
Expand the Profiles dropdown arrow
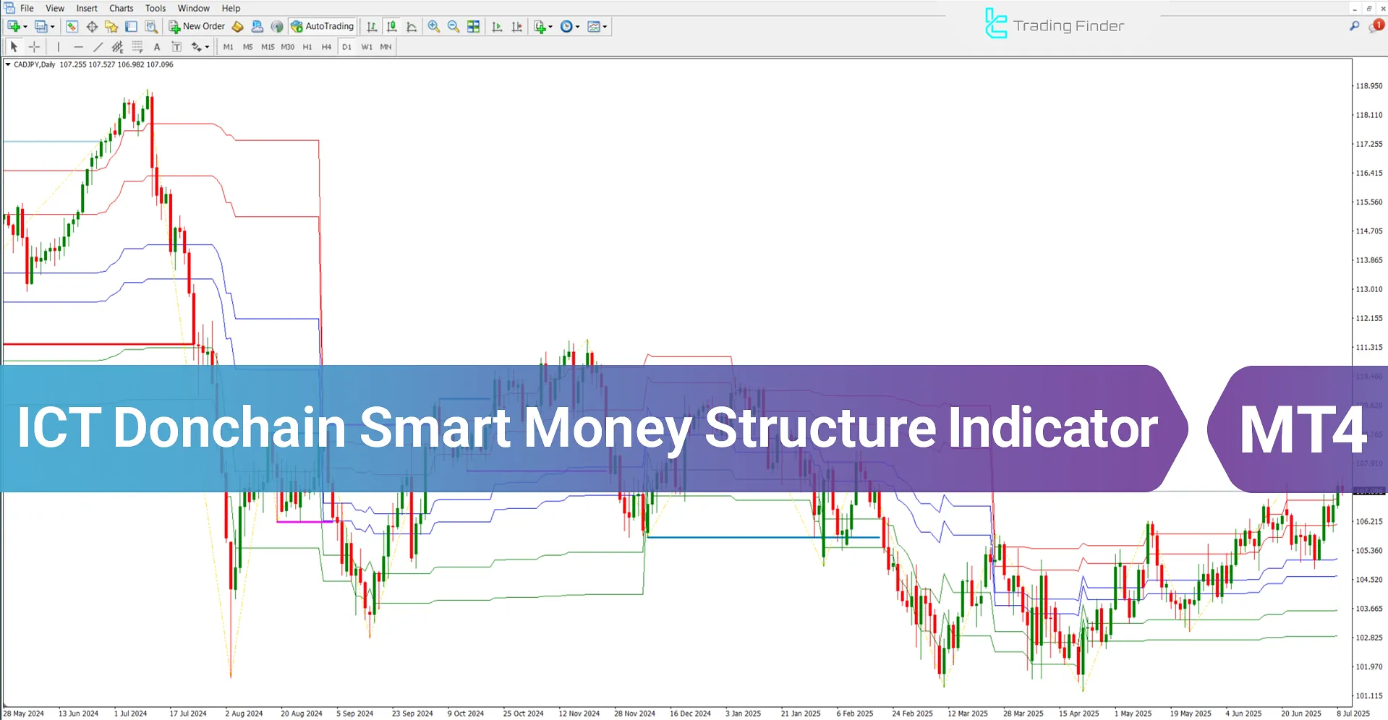[x=52, y=27]
